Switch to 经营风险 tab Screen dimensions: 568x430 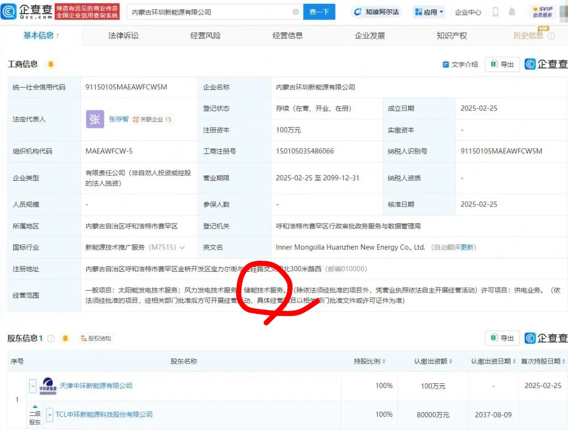[206, 35]
